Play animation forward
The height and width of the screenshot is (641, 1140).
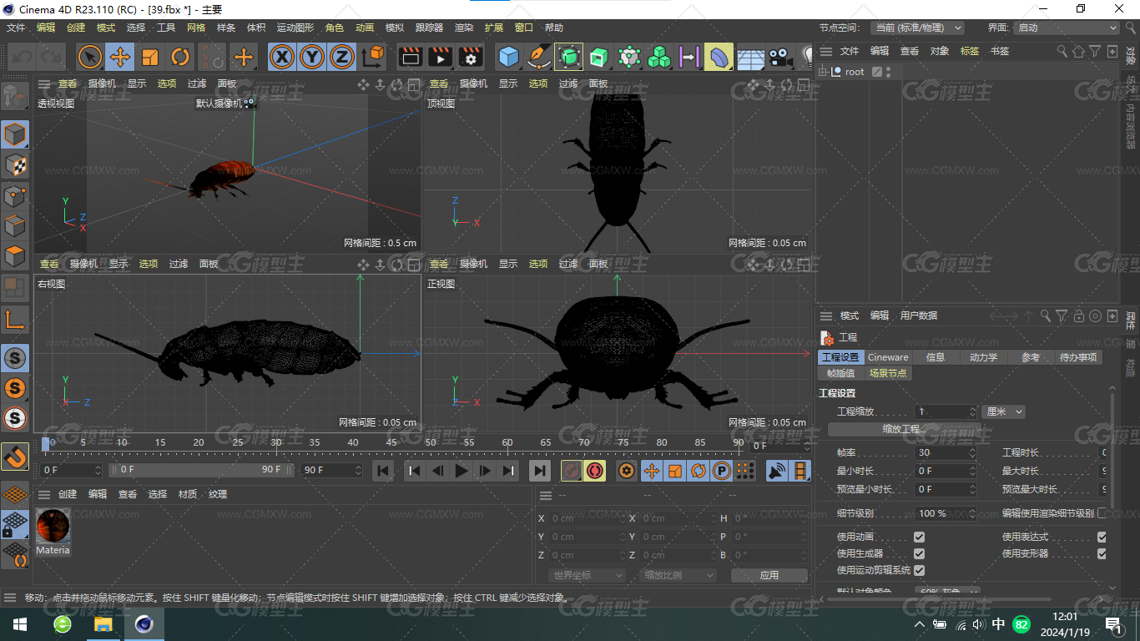coord(461,471)
